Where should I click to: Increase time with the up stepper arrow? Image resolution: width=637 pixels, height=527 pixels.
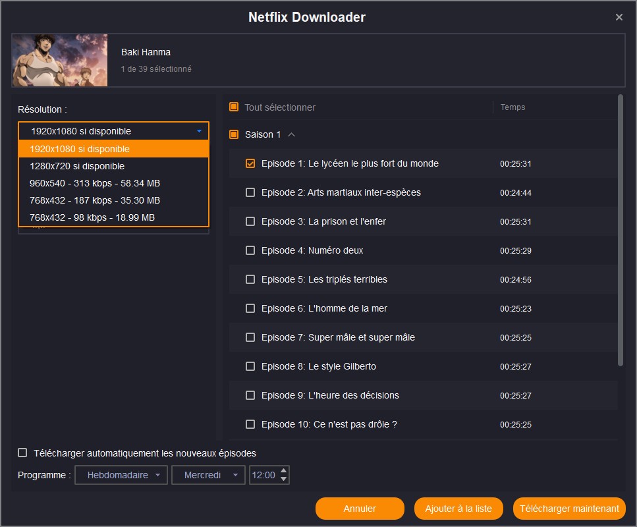(x=283, y=470)
